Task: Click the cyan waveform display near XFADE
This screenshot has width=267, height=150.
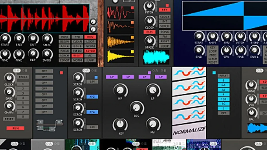Action: tap(156, 57)
